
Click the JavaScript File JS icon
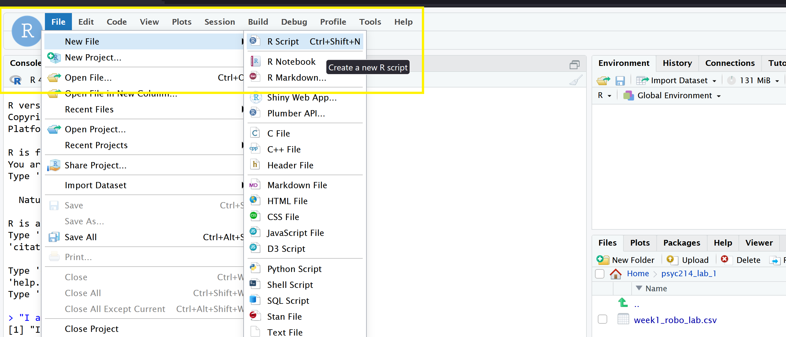point(255,232)
